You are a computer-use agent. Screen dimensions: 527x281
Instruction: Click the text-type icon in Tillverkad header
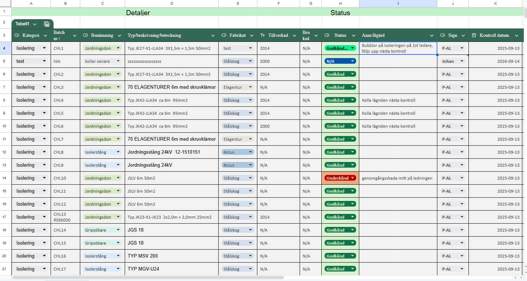[262, 35]
